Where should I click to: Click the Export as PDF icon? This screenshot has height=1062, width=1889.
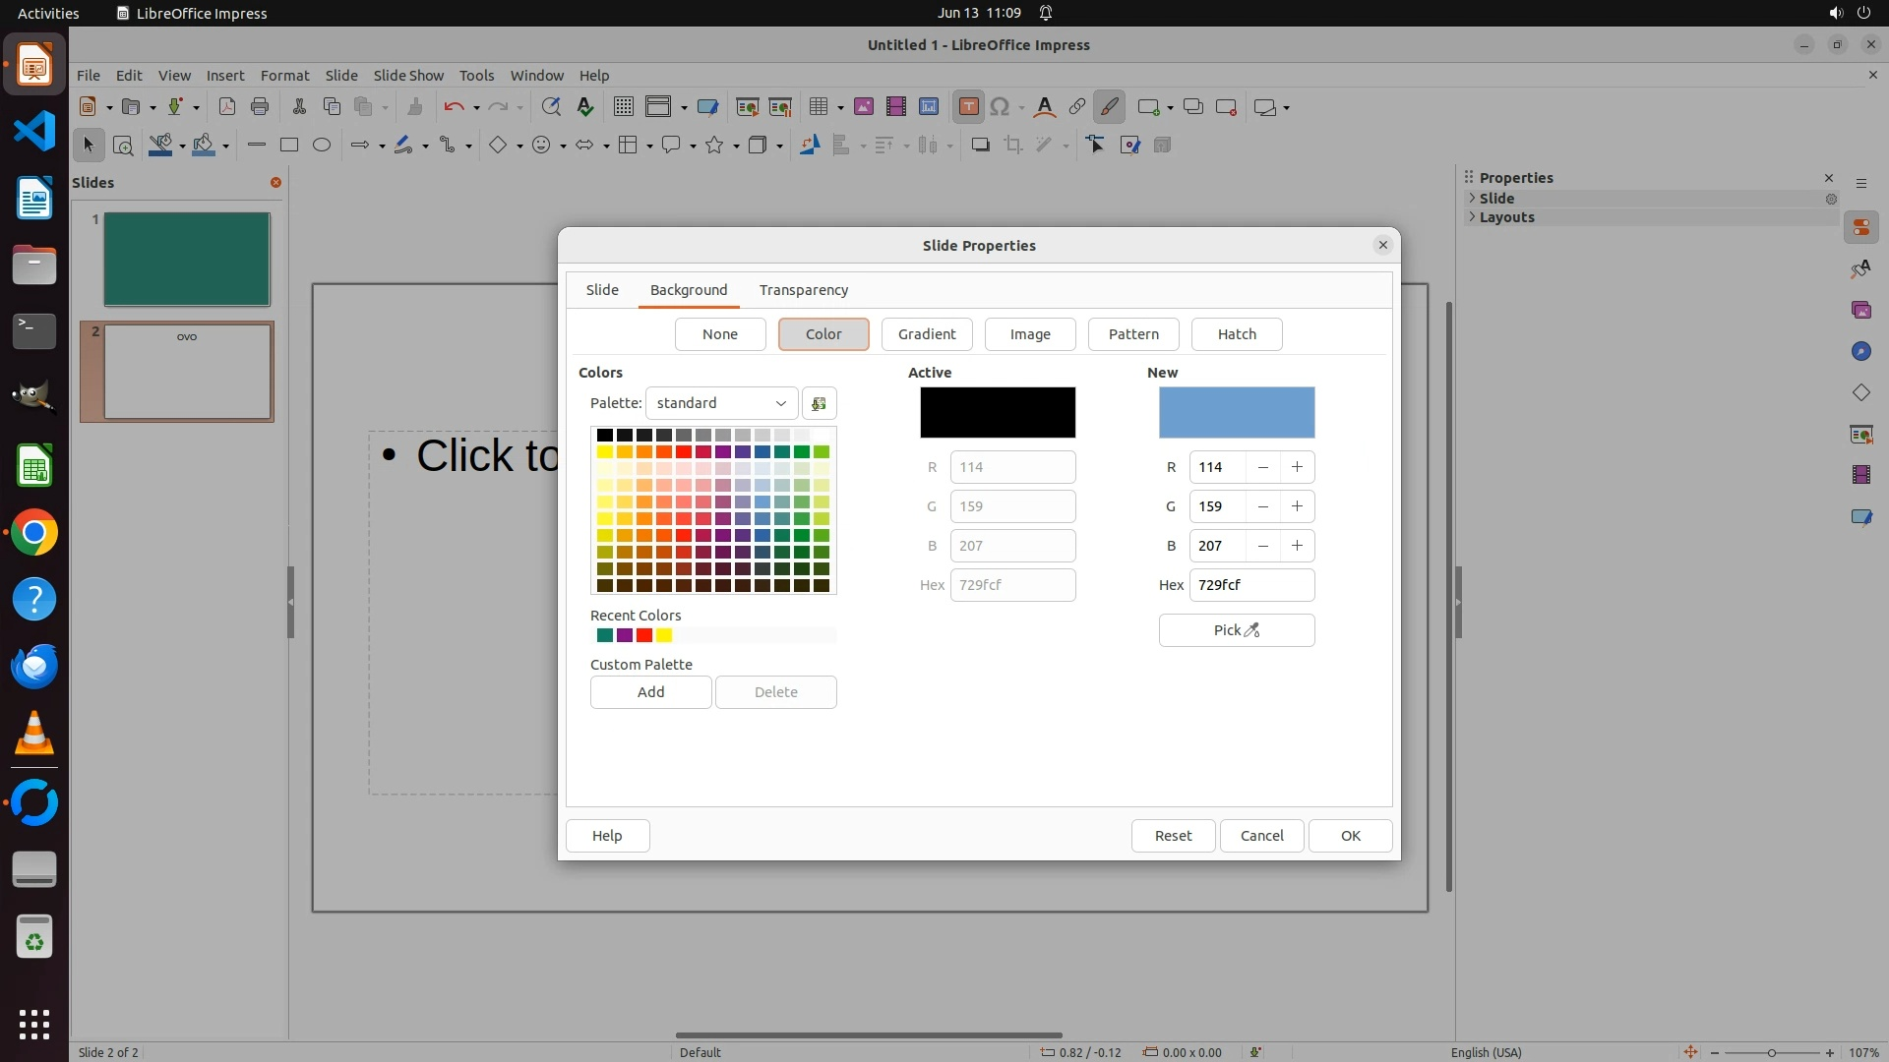click(x=227, y=107)
